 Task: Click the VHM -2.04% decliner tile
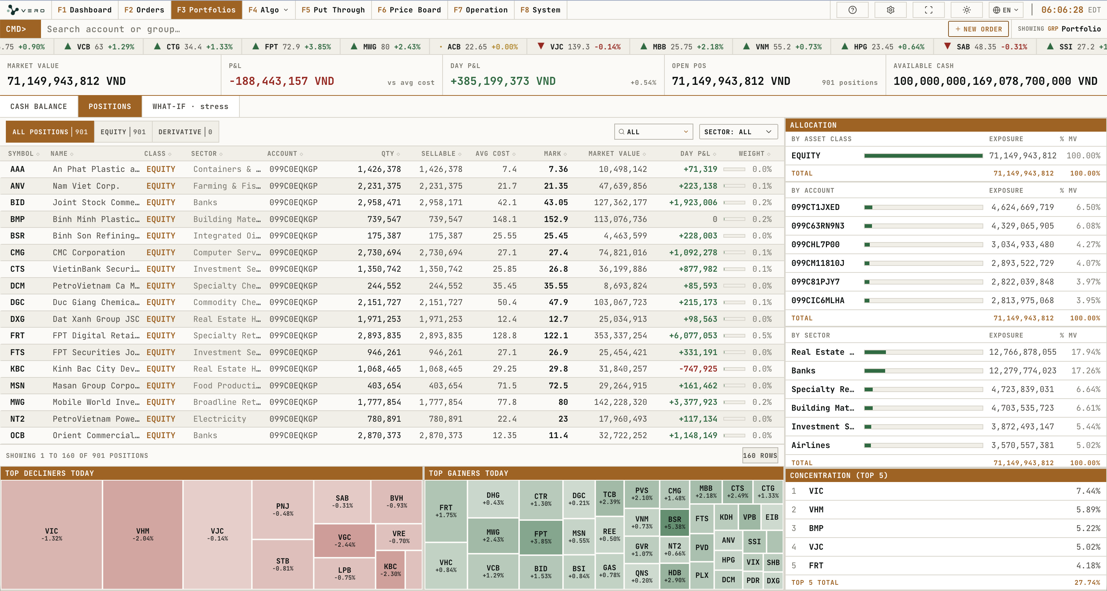click(143, 534)
